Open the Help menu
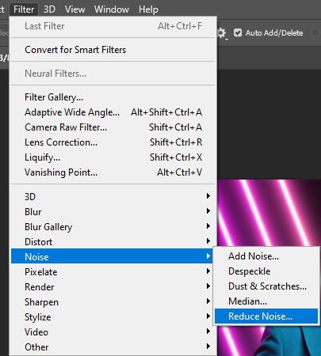The height and width of the screenshot is (356, 321). pos(148,9)
